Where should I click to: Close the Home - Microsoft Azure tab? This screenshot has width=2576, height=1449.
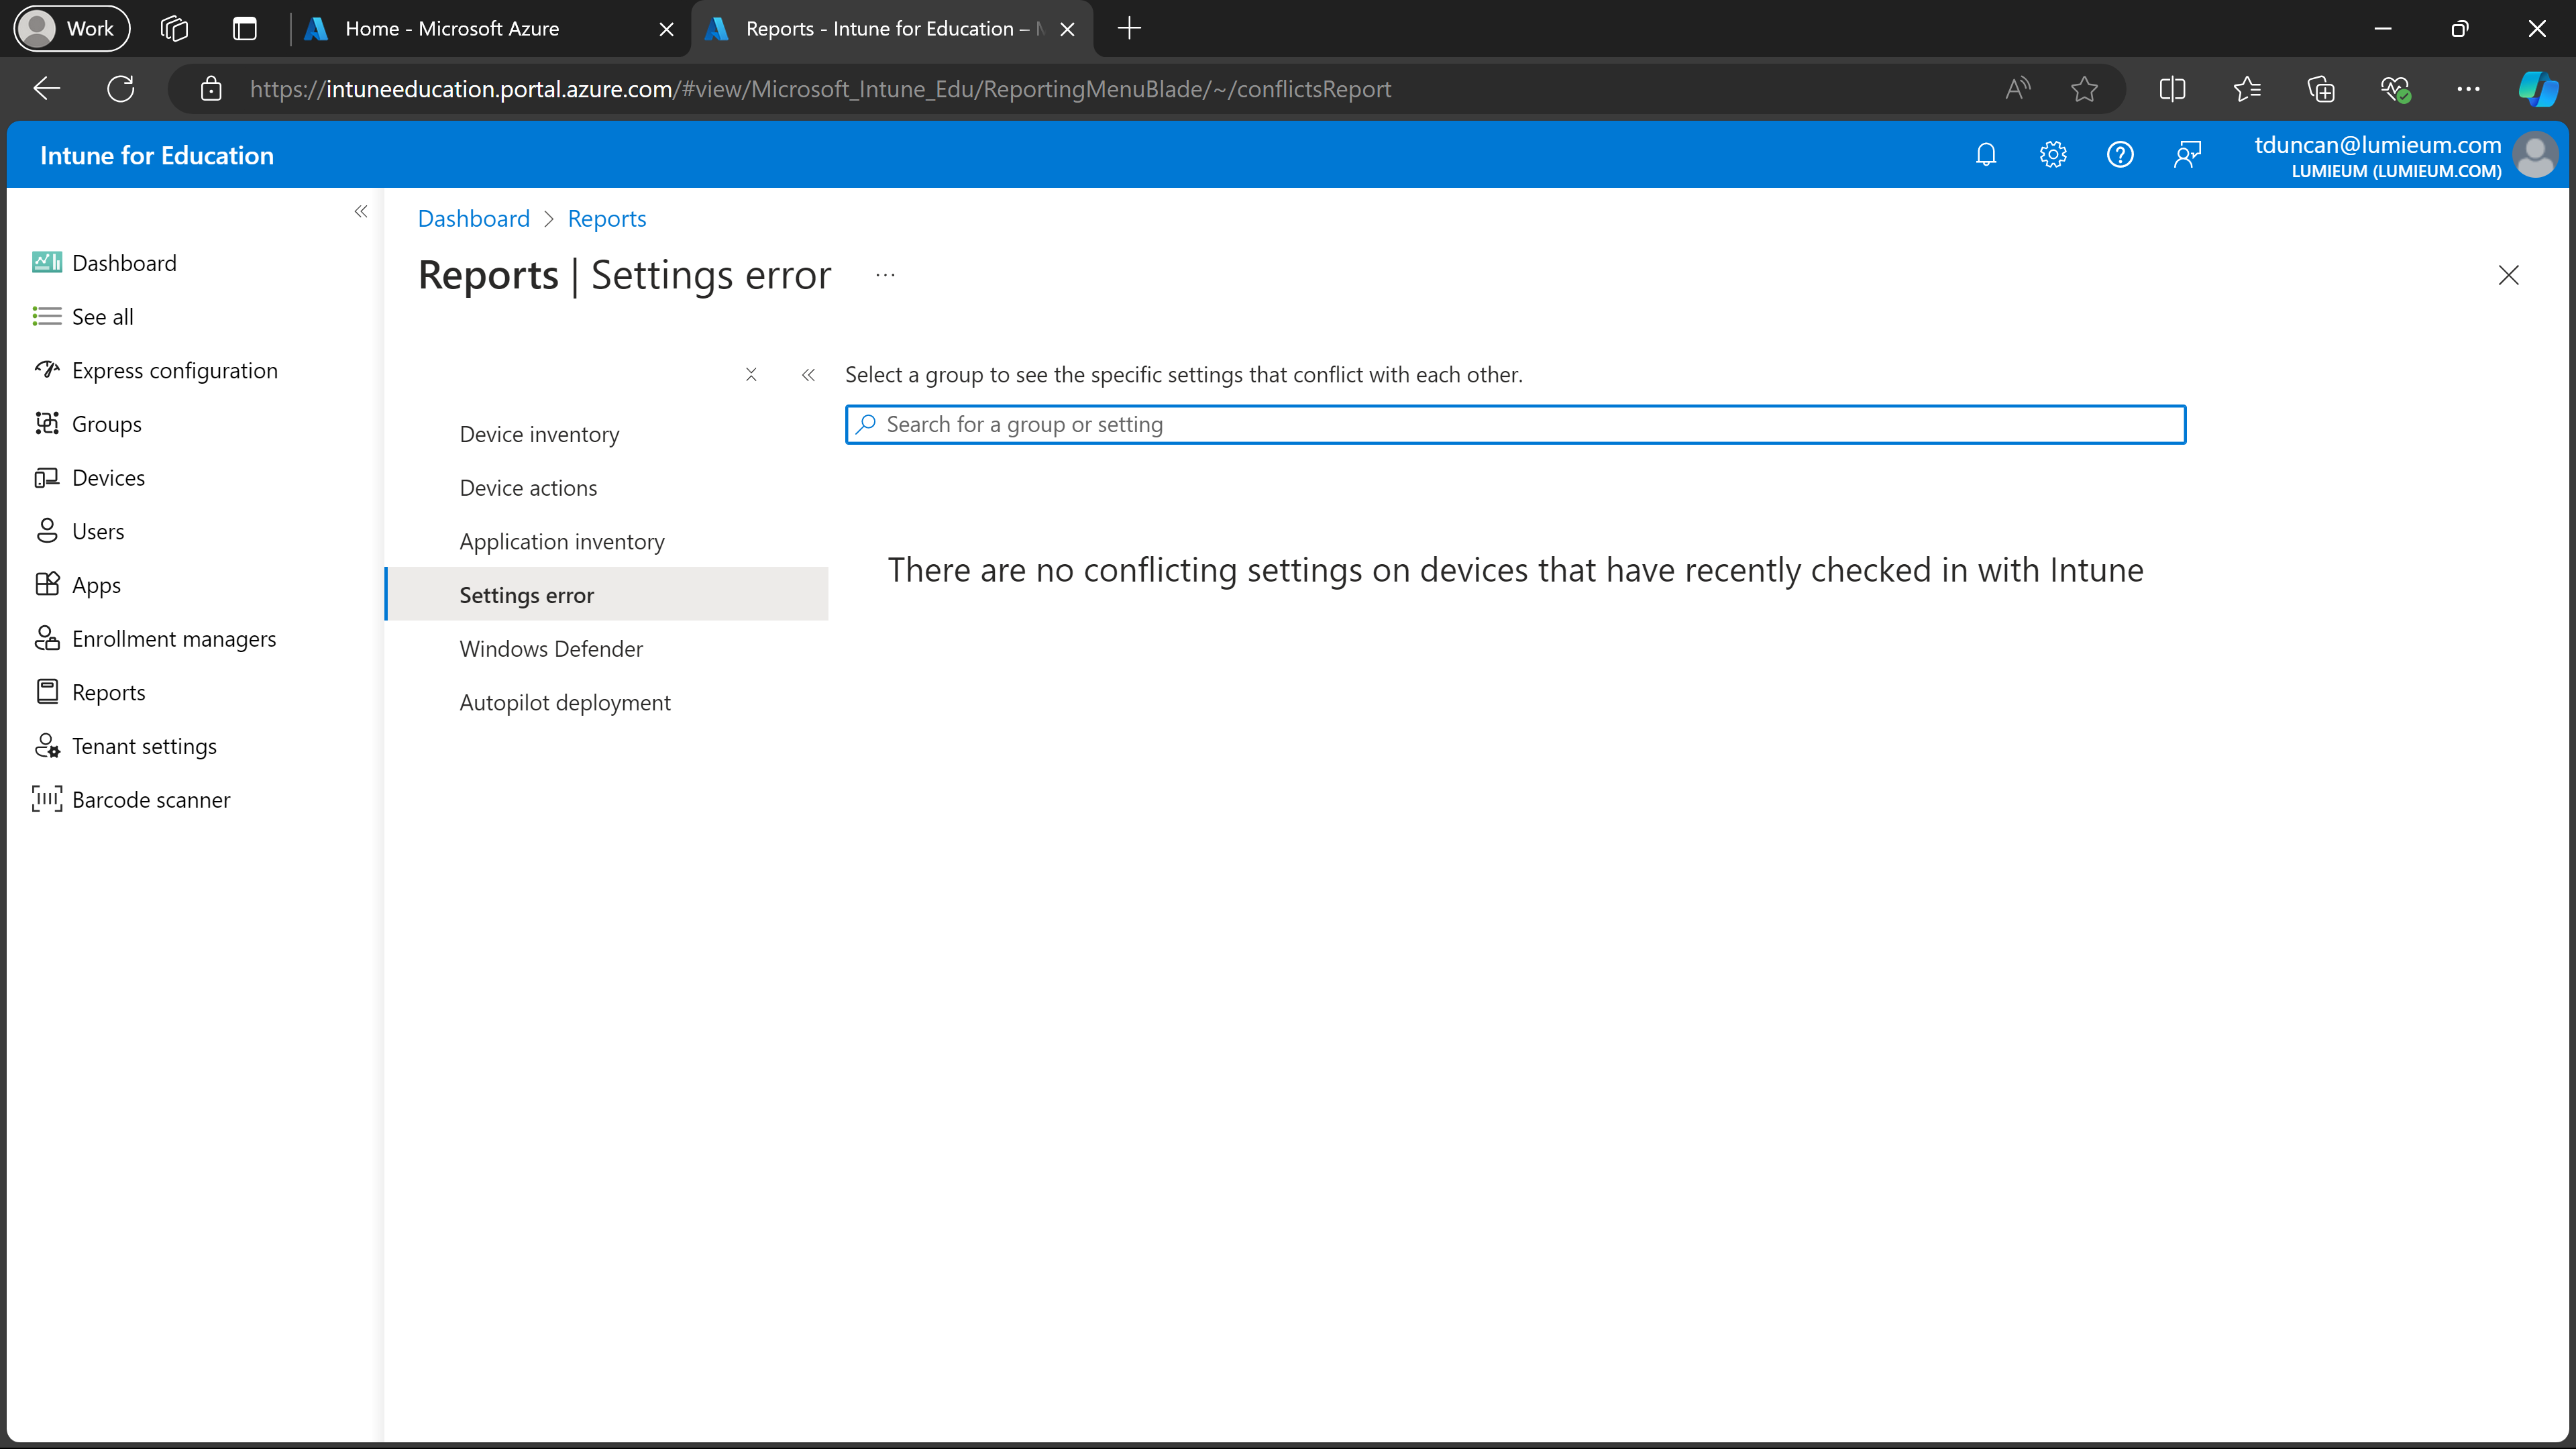(x=666, y=29)
